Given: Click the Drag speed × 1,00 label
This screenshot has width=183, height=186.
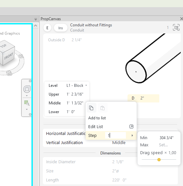Looking at the screenshot, I should click(158, 153).
